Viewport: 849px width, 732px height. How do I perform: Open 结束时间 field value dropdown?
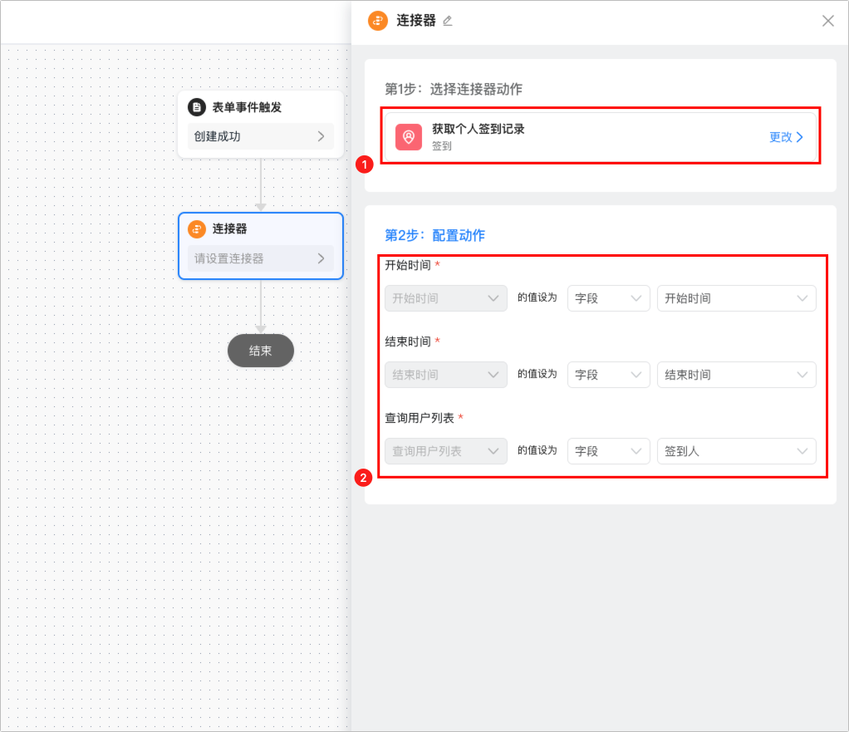pyautogui.click(x=736, y=375)
